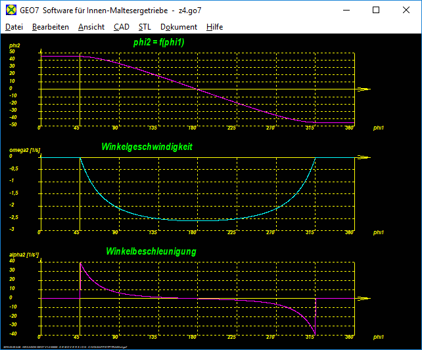
Task: Click the CAD menu item
Action: point(121,27)
